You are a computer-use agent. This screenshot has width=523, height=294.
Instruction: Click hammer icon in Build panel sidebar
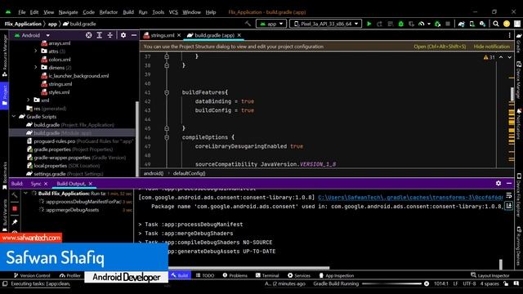click(15, 195)
